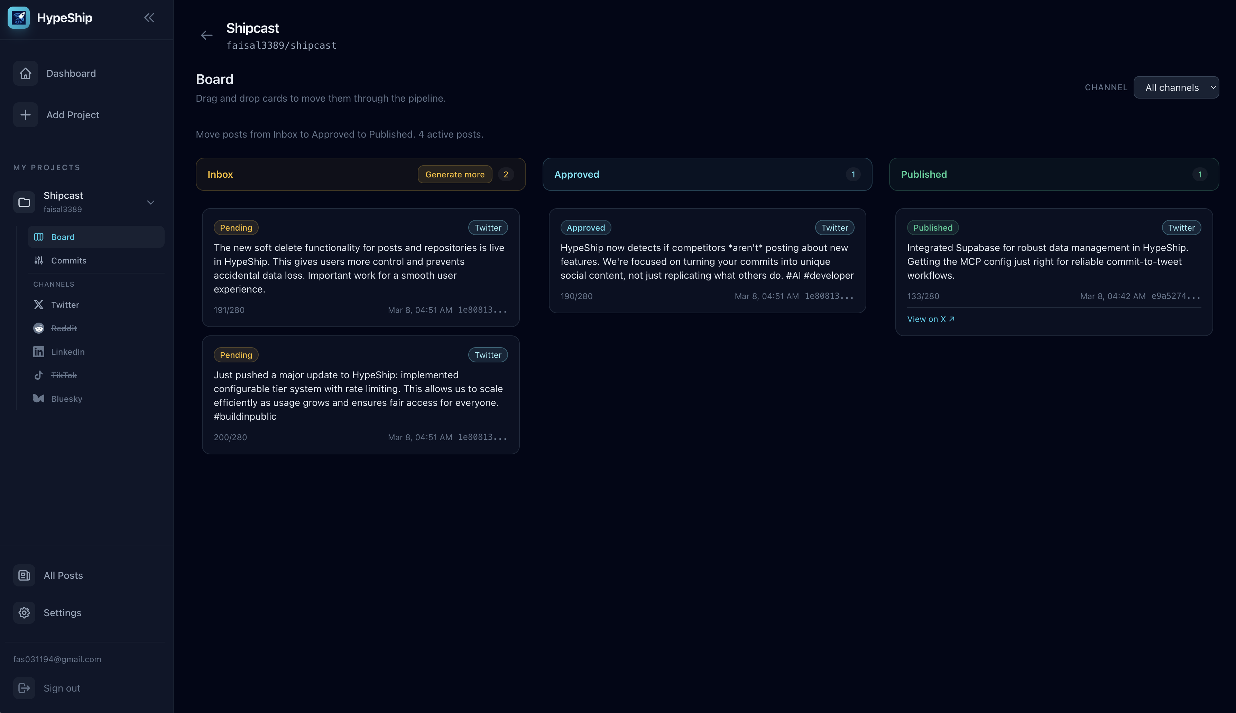The image size is (1236, 713).
Task: Click the Generate more button
Action: pos(454,174)
